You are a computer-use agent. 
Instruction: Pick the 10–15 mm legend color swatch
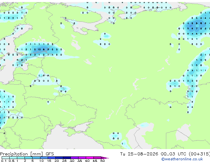coord(44,158)
